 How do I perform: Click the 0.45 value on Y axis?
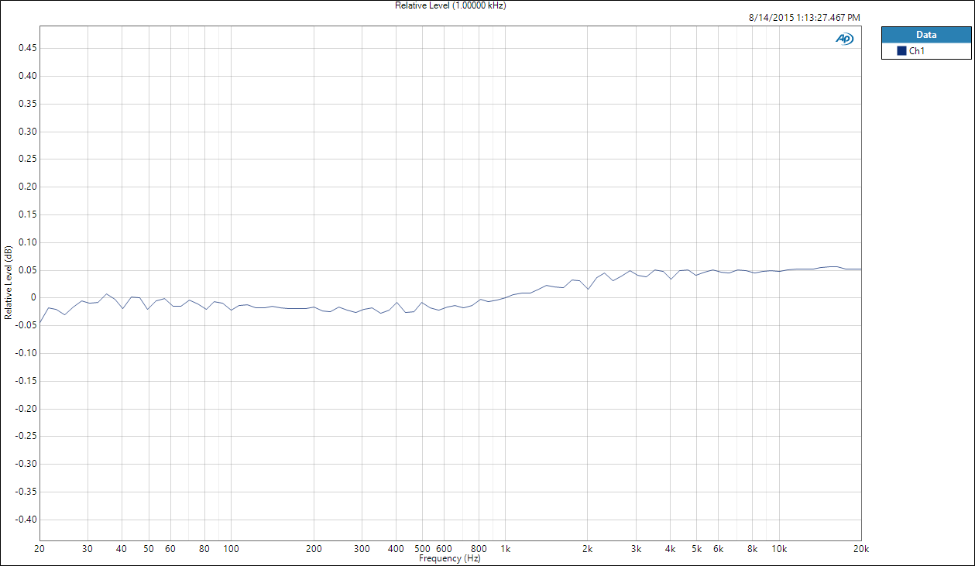click(x=28, y=48)
